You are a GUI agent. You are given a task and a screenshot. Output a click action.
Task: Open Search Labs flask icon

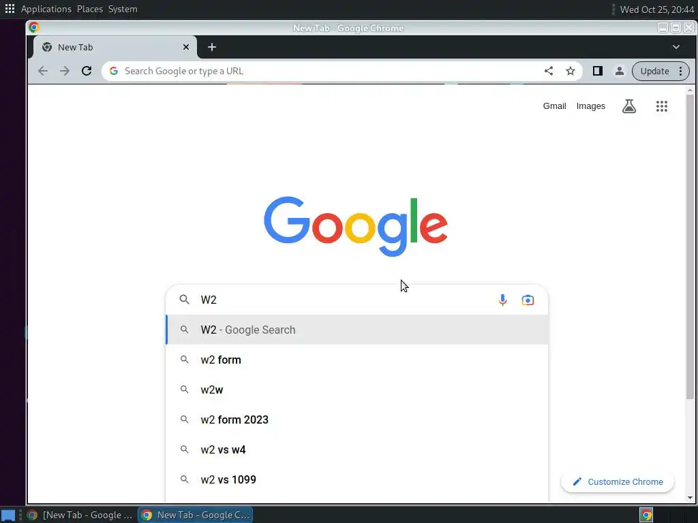(629, 106)
